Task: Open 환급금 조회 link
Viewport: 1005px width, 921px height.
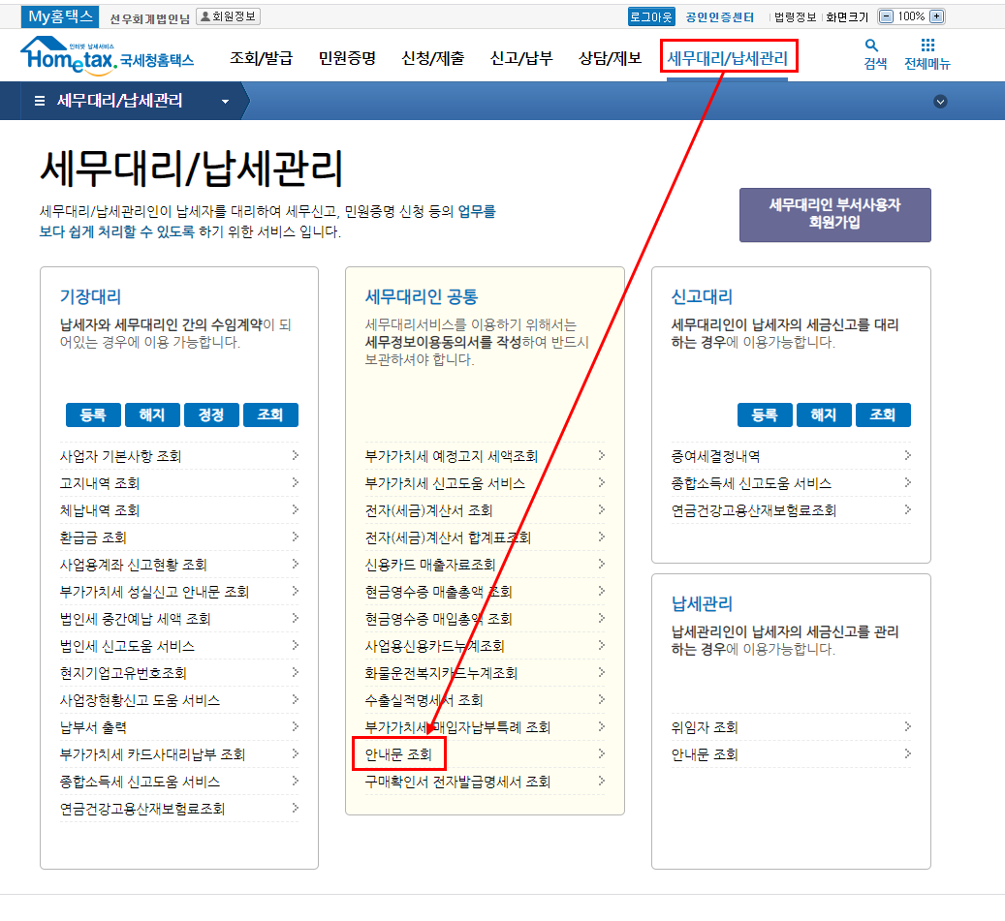Action: (93, 537)
